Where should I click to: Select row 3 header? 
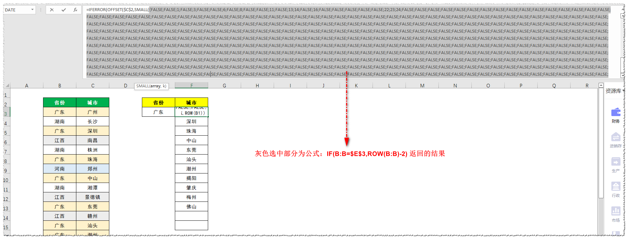7,112
